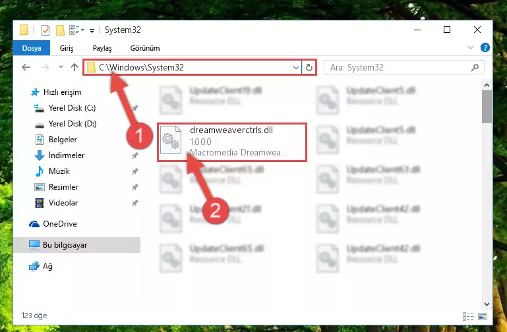
Task: Open recent locations dropdown arrow
Action: tap(61, 67)
